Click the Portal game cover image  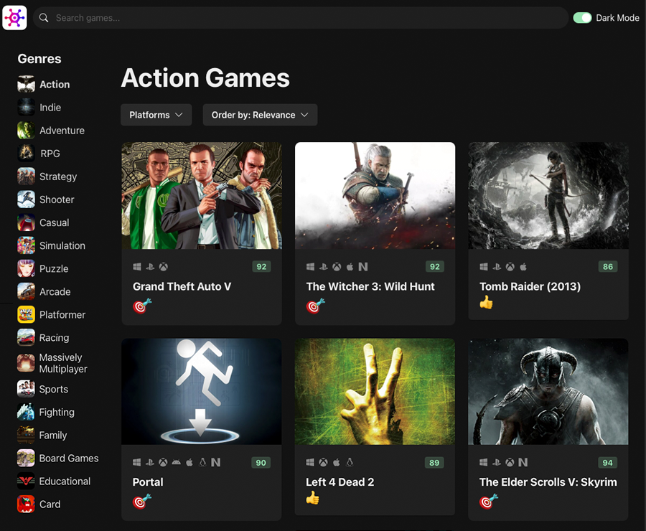pos(202,392)
